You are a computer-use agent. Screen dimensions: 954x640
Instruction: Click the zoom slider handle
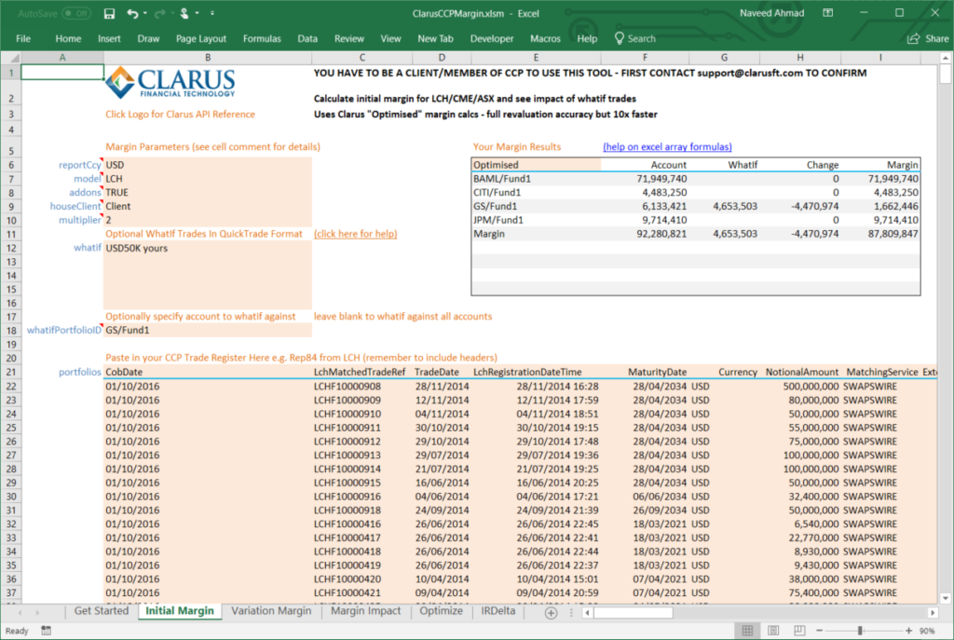(860, 631)
